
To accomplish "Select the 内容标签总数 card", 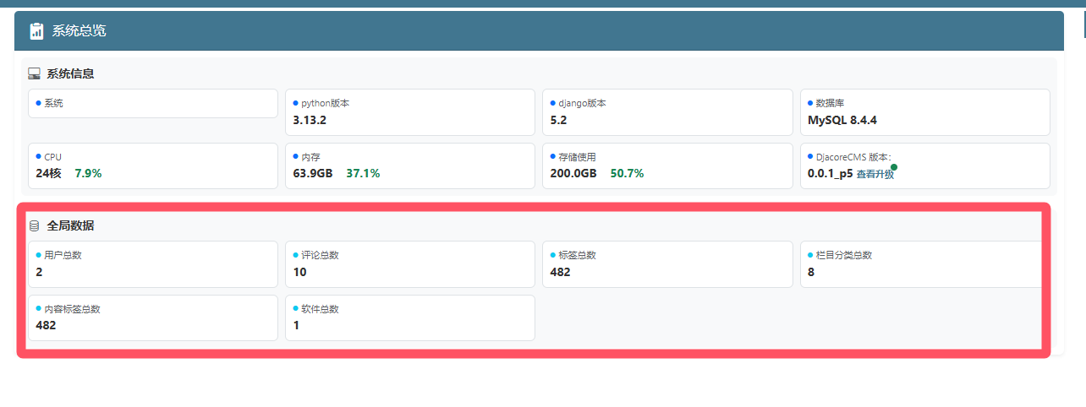I will tap(152, 317).
